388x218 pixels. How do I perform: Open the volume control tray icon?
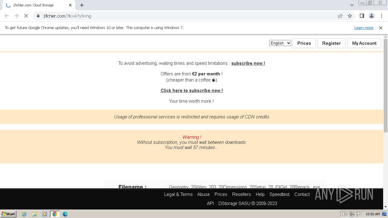pos(345,214)
